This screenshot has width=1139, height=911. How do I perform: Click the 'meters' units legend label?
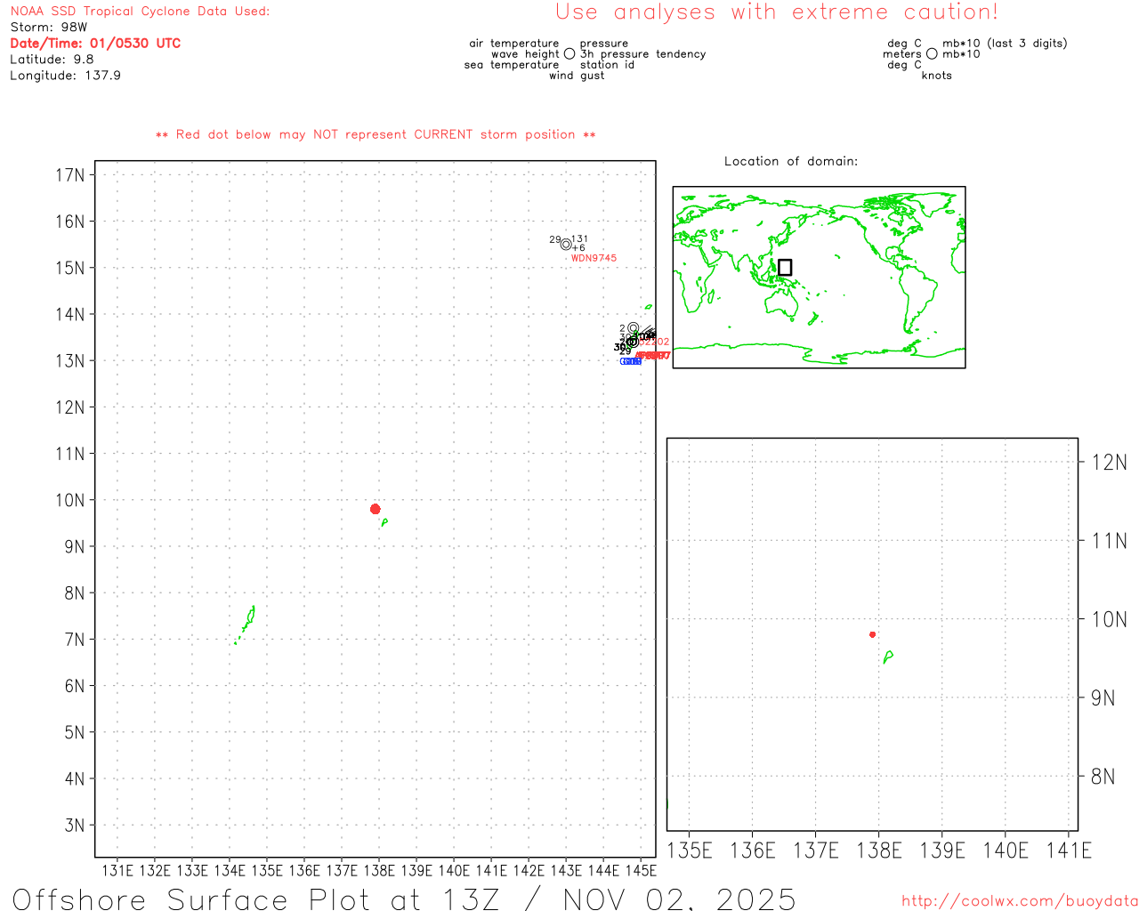click(x=902, y=54)
